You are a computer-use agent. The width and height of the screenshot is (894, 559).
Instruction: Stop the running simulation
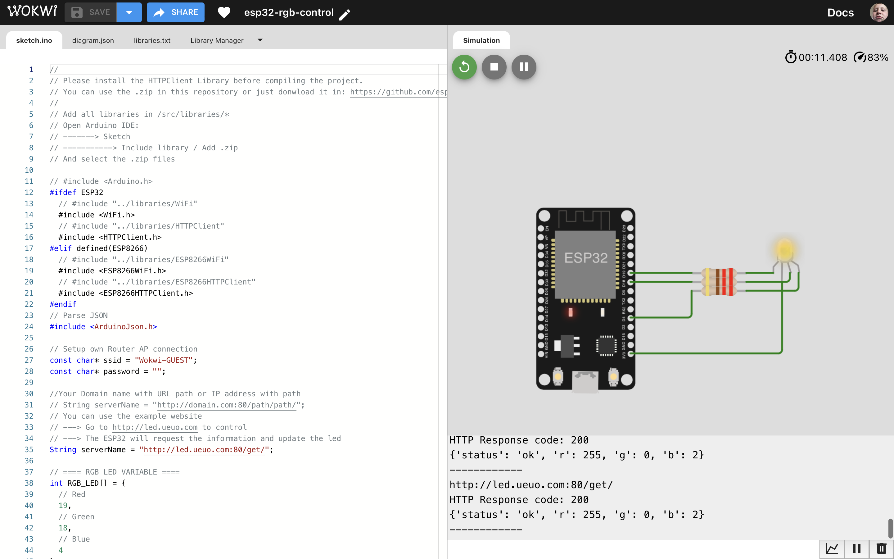click(494, 67)
